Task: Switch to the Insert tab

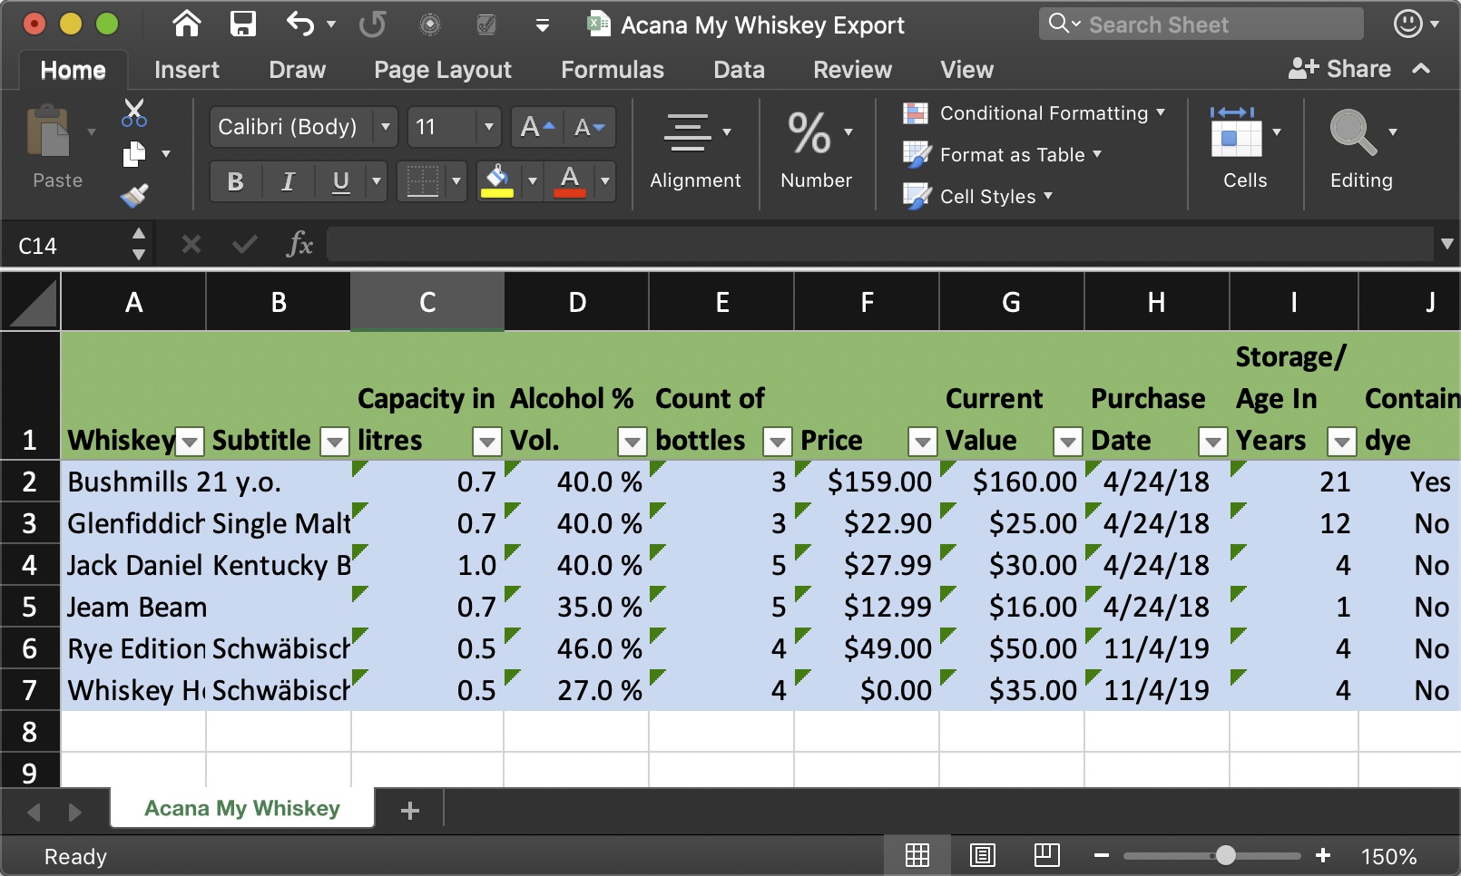Action: tap(187, 70)
